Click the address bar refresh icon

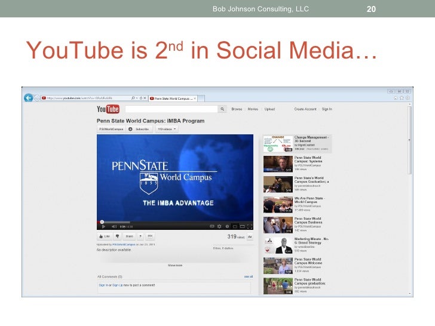click(140, 98)
